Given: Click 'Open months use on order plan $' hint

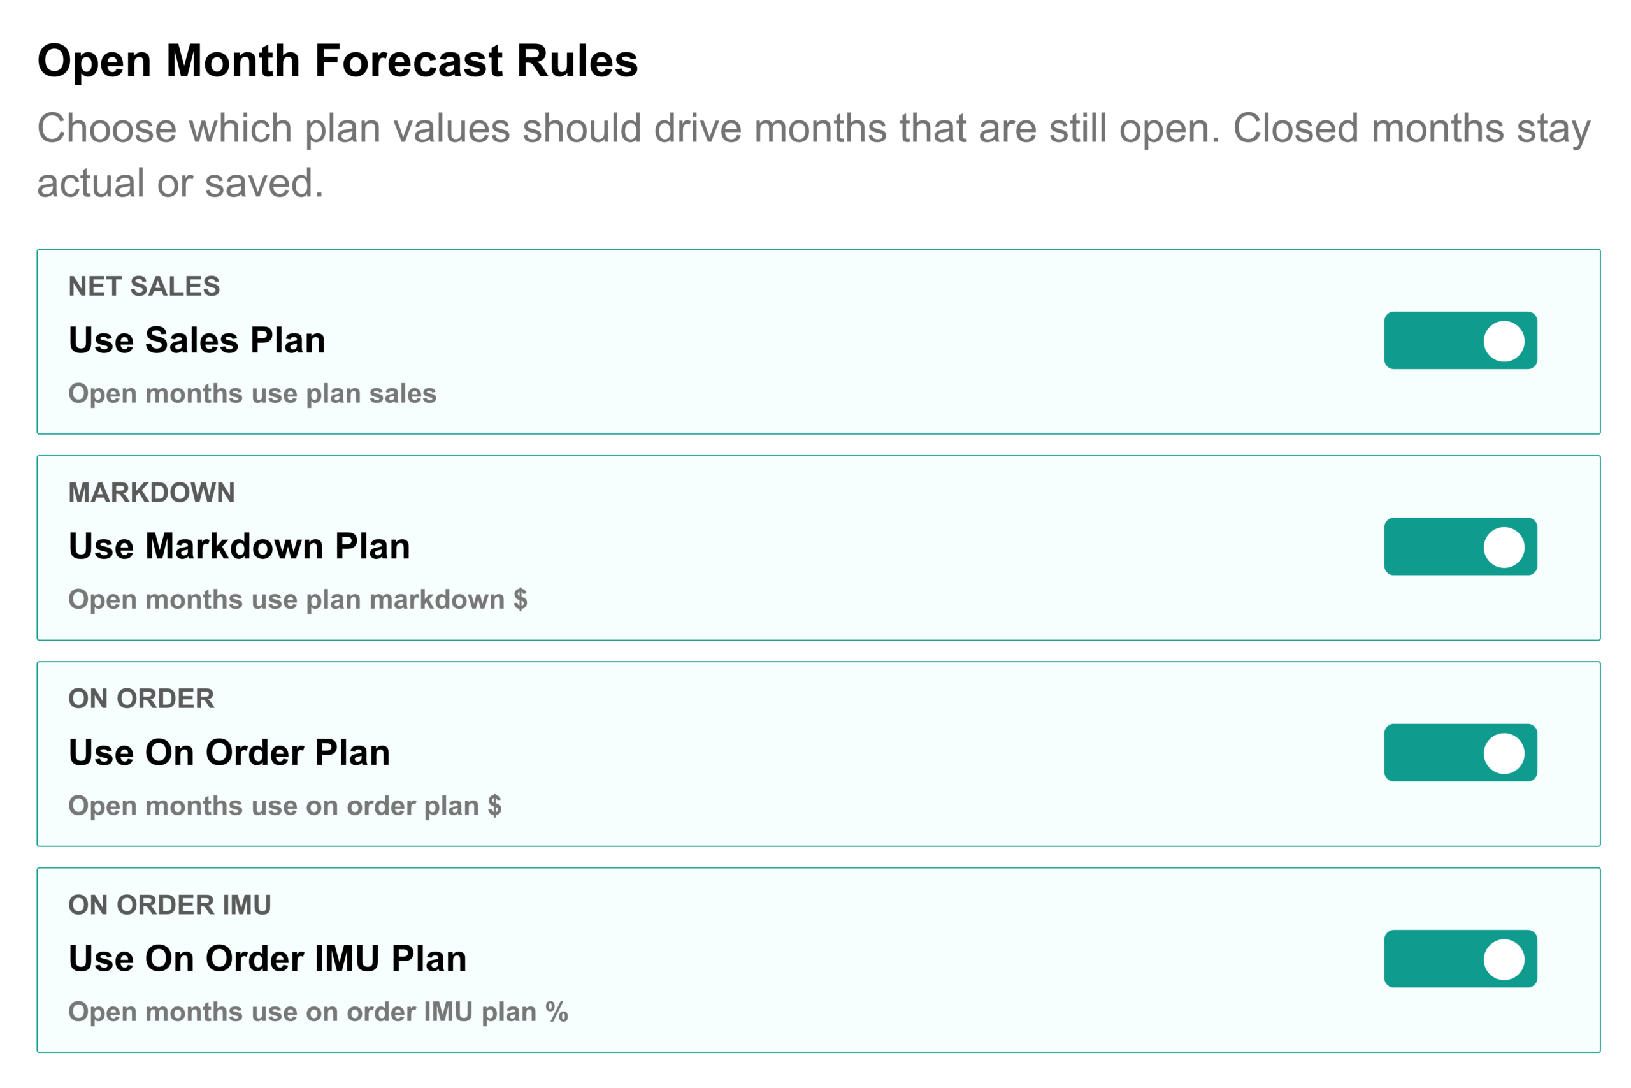Looking at the screenshot, I should [285, 806].
